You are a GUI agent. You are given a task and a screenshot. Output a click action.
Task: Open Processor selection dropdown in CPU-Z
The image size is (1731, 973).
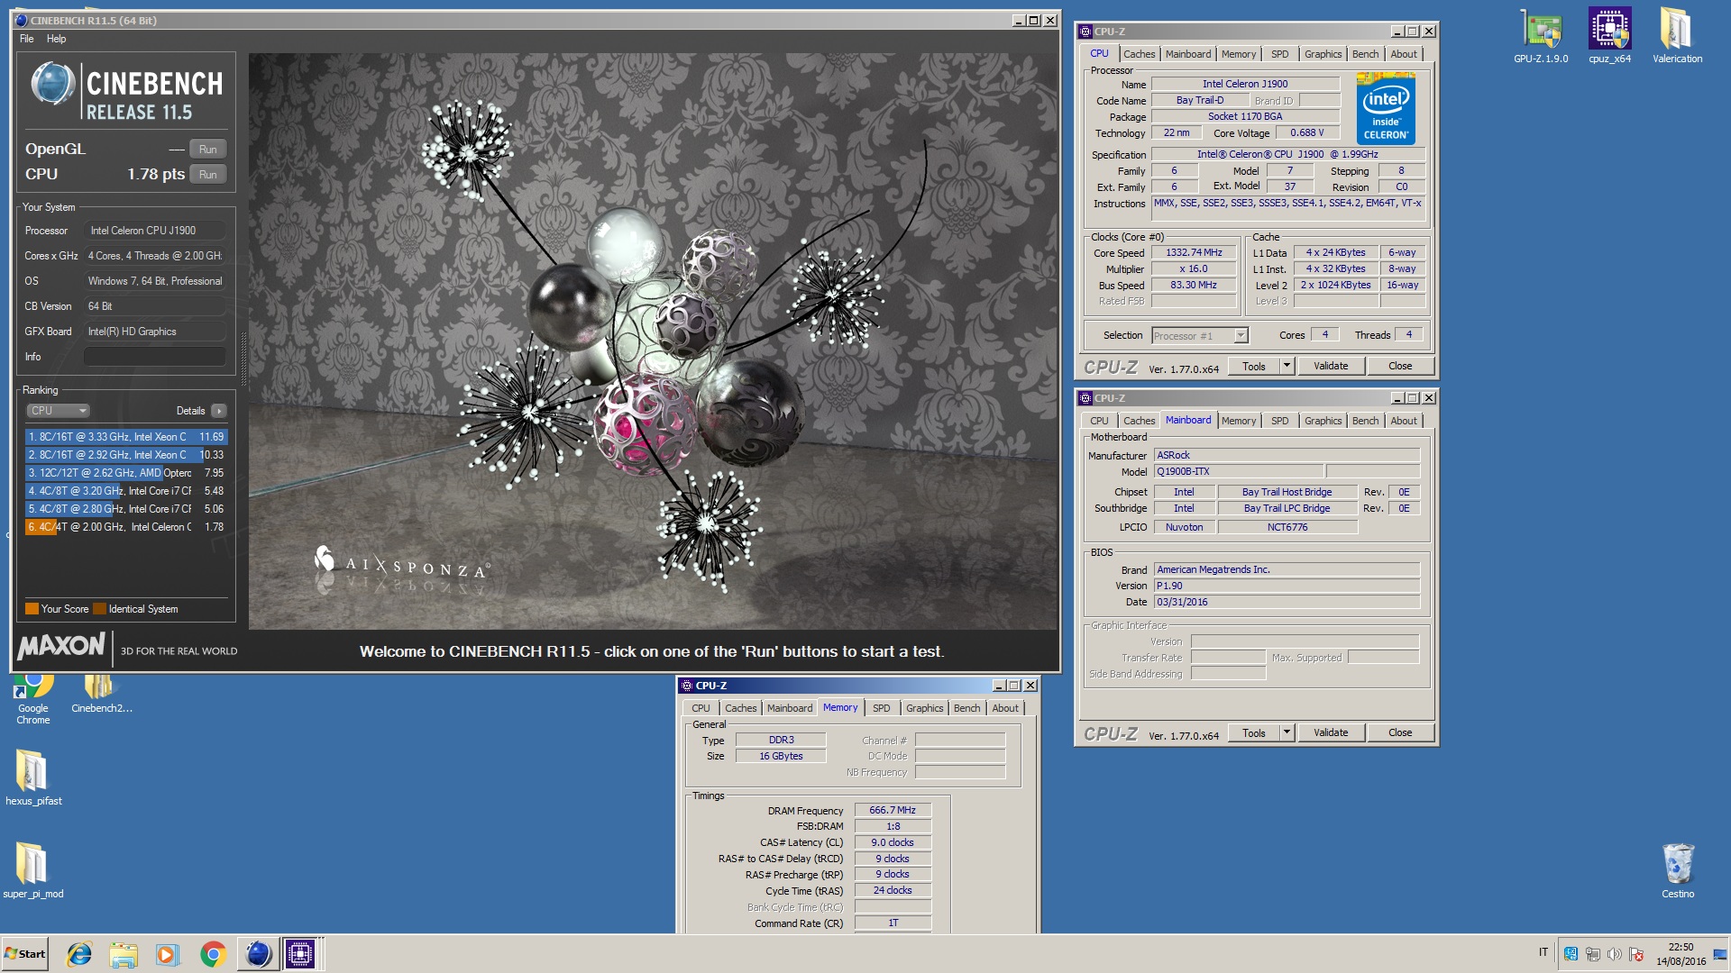click(1200, 336)
